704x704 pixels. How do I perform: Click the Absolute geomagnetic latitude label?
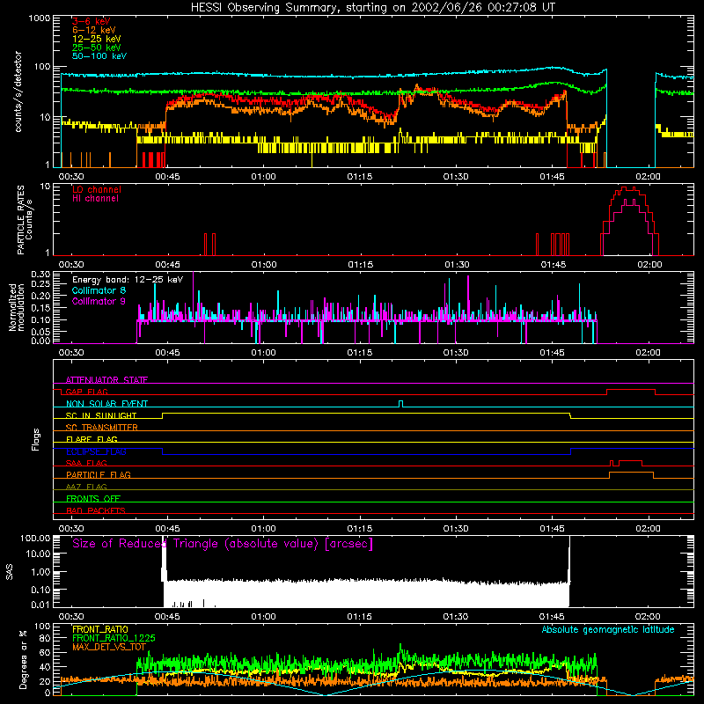point(608,630)
